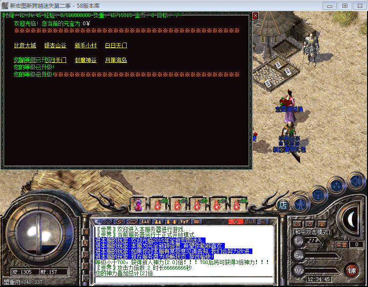Viewport: 368px width, 287px height.
Task: Talk to the 宏图币兑换 NPC
Action: pyautogui.click(x=289, y=107)
